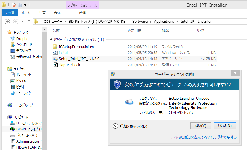247x150 pixels.
Task: Go back with the back arrow button
Action: pyautogui.click(x=7, y=21)
